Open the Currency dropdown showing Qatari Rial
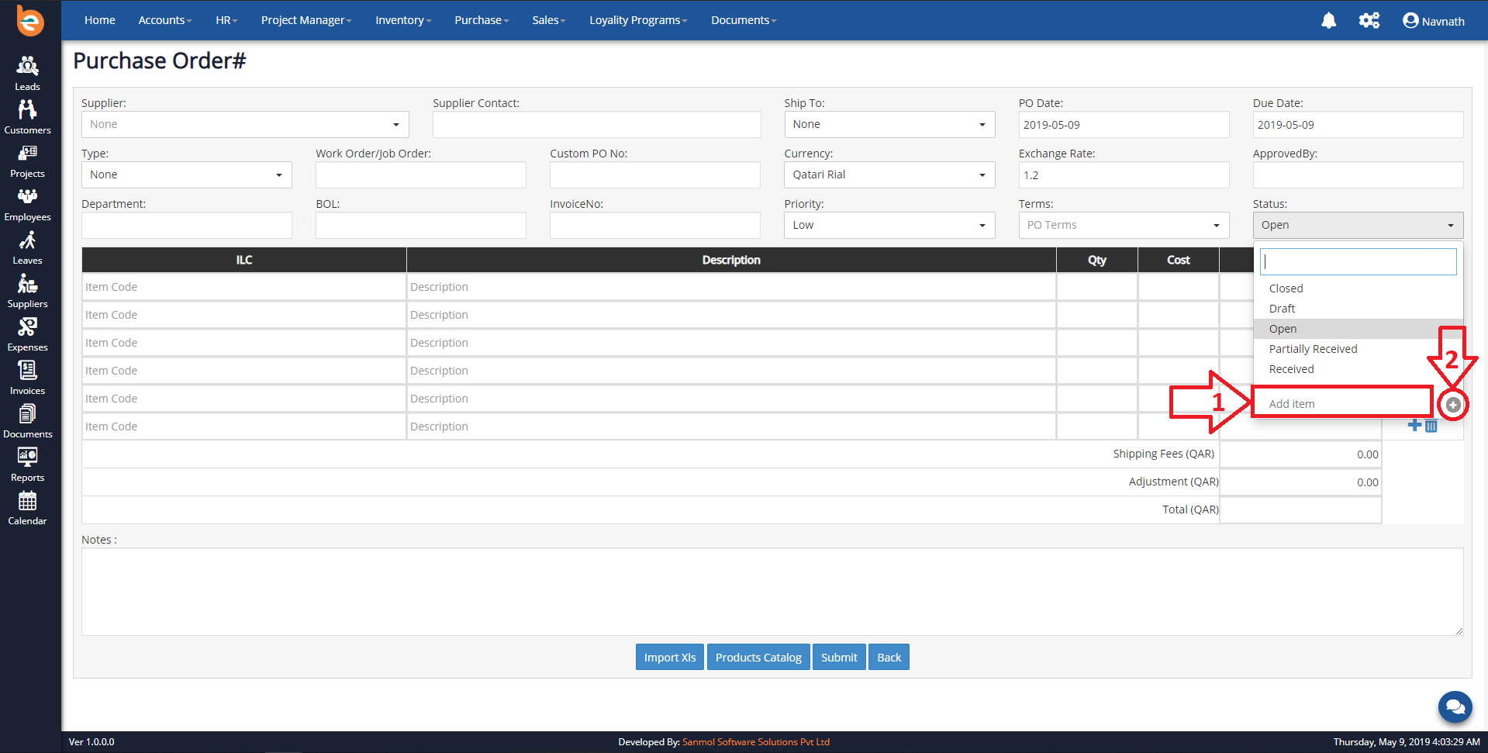This screenshot has width=1488, height=753. coord(889,174)
